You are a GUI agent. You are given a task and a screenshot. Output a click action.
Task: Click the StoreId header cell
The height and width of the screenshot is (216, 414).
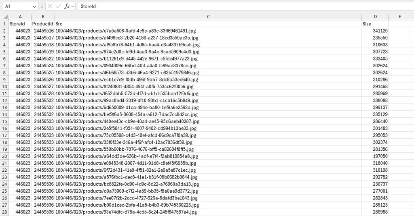click(20, 24)
